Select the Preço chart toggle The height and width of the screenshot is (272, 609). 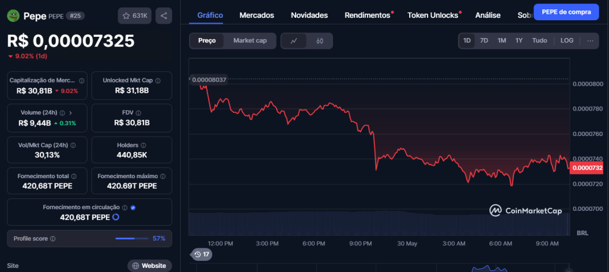206,41
